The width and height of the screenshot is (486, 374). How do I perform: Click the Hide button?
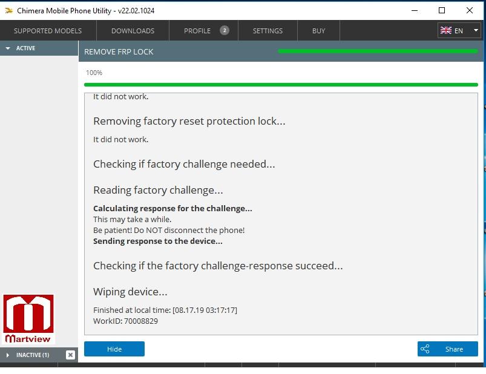[114, 349]
